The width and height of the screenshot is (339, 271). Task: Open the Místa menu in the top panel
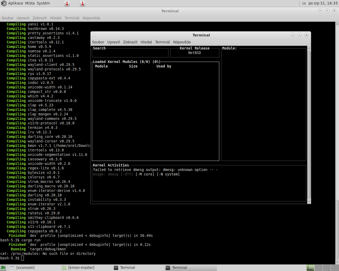[30, 3]
